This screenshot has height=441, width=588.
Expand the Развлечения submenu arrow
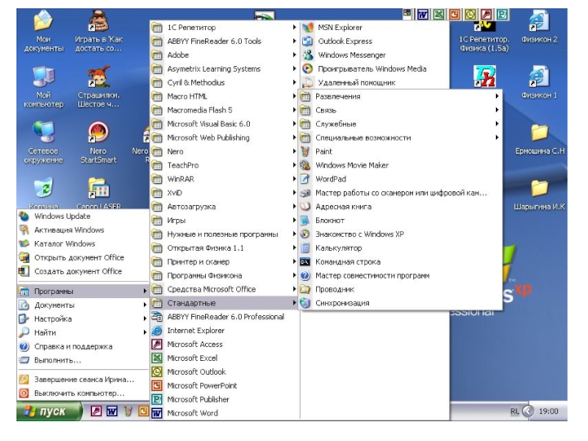tap(497, 96)
